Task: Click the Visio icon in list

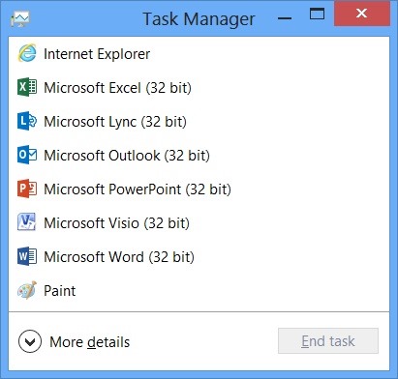Action: (x=26, y=222)
